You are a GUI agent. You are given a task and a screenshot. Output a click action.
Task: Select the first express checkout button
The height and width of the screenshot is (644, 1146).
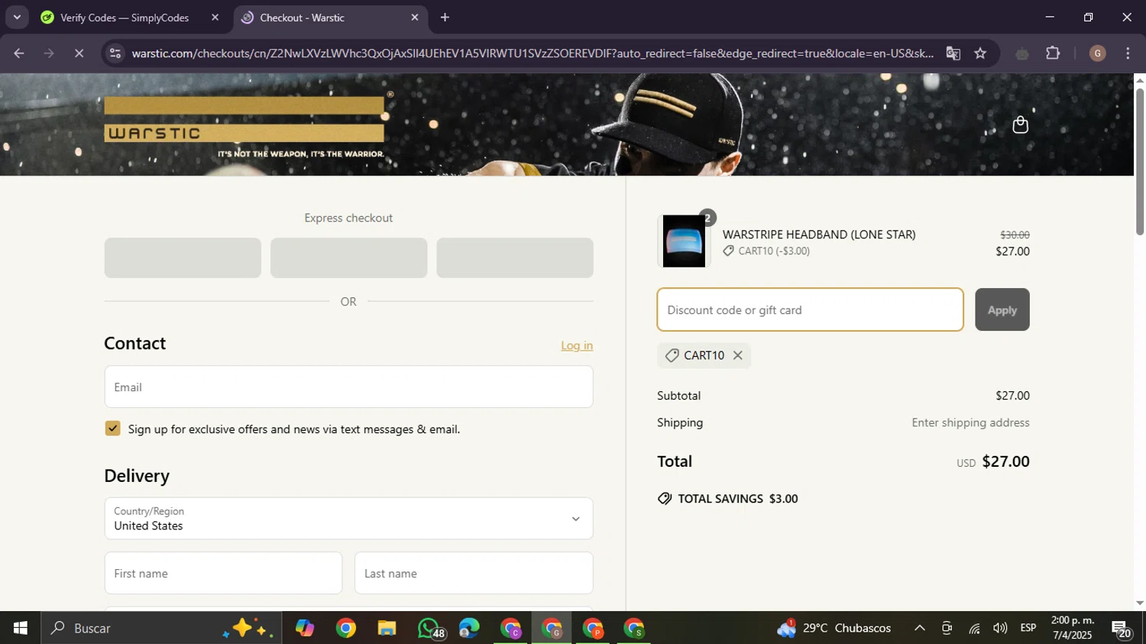pos(183,257)
